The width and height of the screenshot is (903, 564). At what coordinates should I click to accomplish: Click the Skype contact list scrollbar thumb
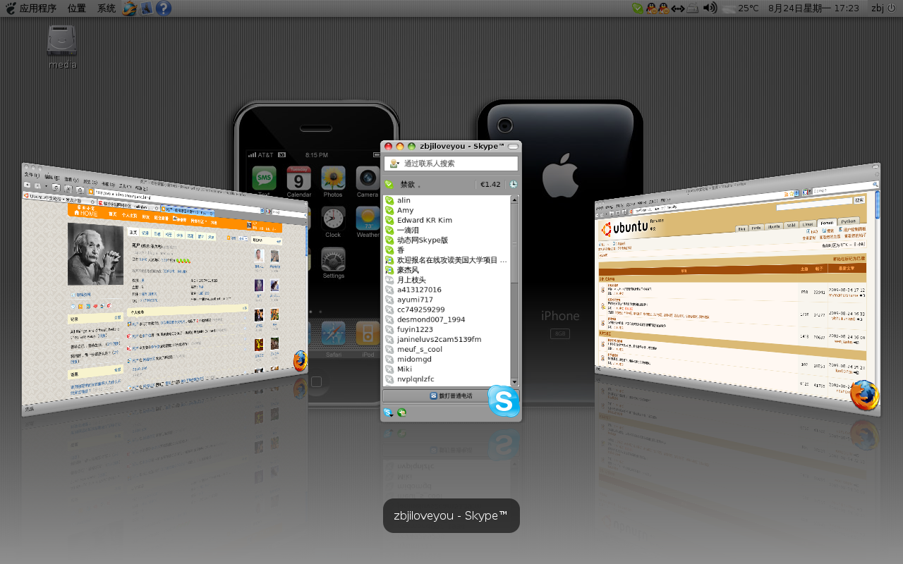(514, 243)
